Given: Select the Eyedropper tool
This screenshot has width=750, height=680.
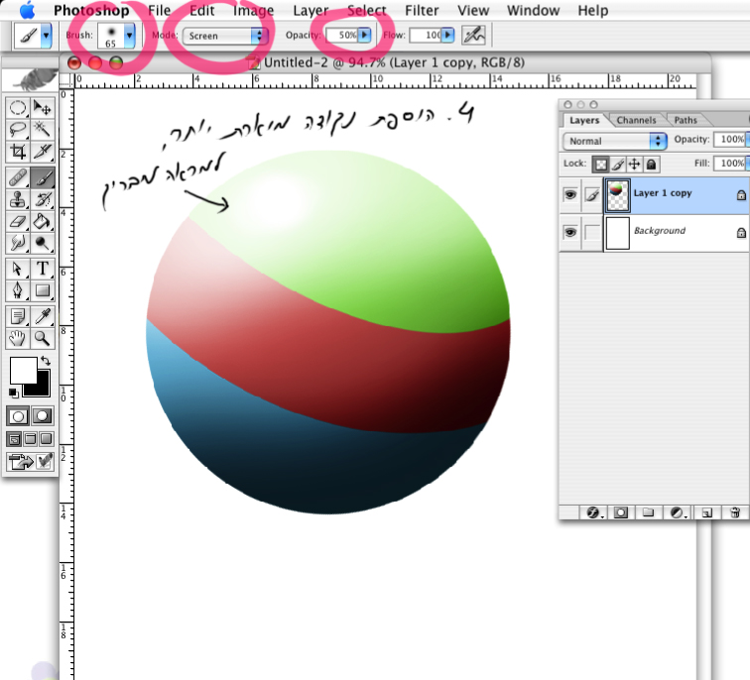Looking at the screenshot, I should pyautogui.click(x=43, y=316).
